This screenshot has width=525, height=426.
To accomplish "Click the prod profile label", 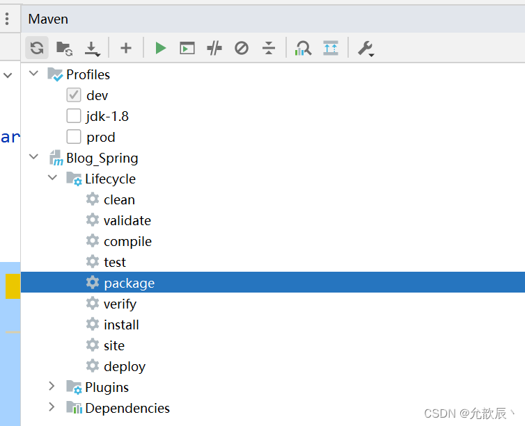I will tap(101, 138).
